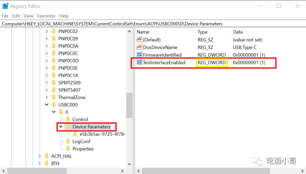306x174 pixels.
Task: Click tree pane vertical scrollbar thumb
Action: pyautogui.click(x=129, y=105)
